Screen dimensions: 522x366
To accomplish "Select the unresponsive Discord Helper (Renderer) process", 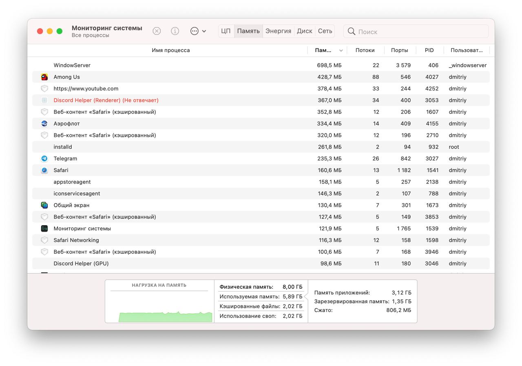I will [106, 100].
